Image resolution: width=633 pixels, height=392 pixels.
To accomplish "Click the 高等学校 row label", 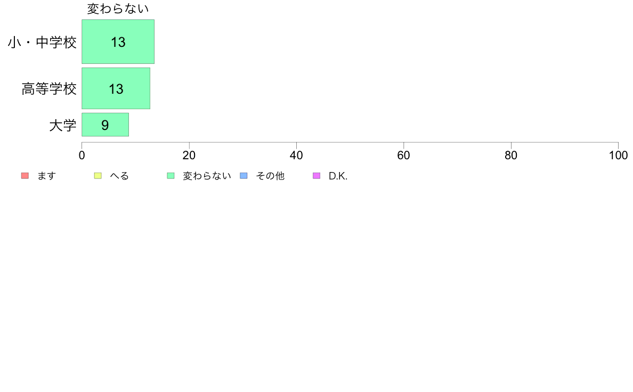I will (49, 89).
